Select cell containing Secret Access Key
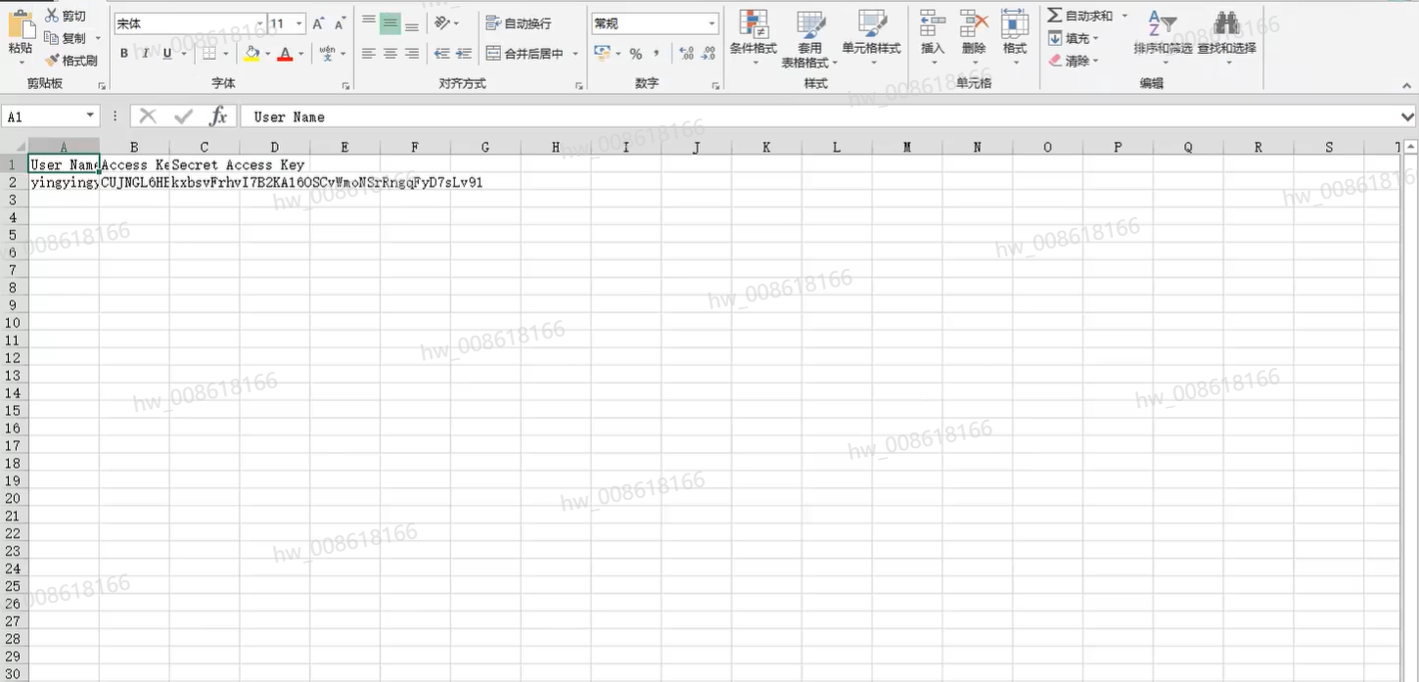Screen dimensions: 1419x682 point(205,164)
